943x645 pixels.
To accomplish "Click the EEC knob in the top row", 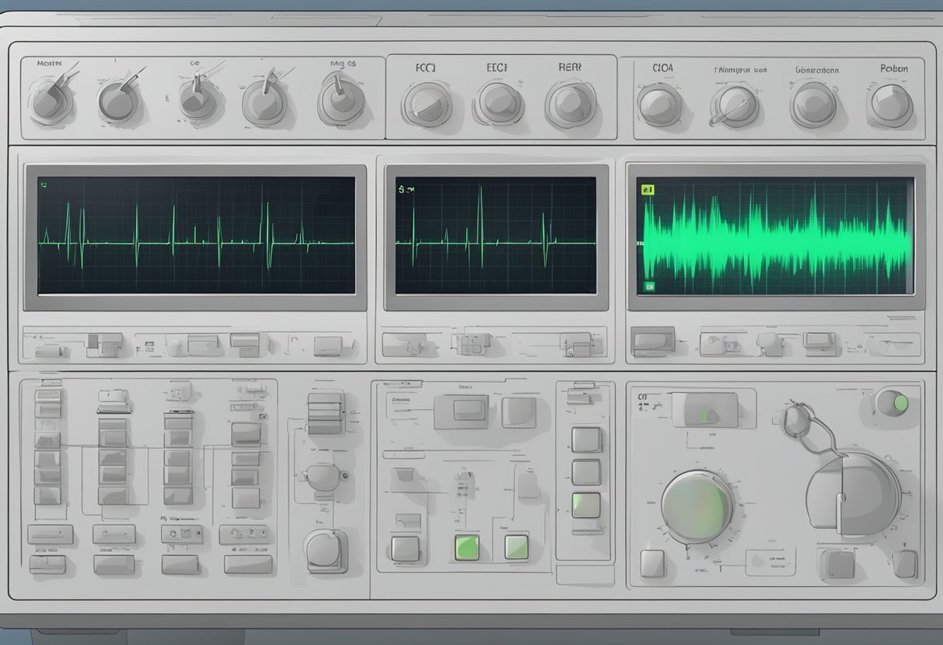I will [x=499, y=104].
